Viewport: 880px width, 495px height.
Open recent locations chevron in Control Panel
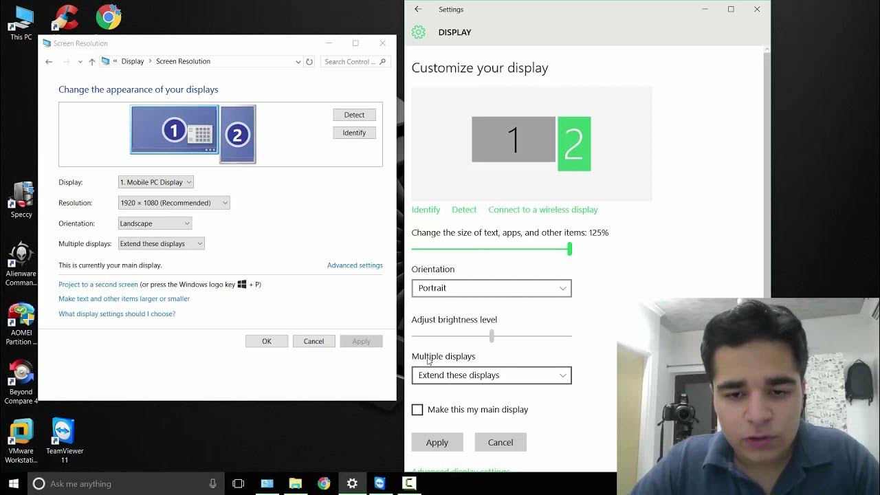(x=80, y=62)
